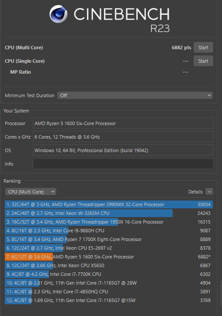The height and width of the screenshot is (316, 222).
Task: Start the CPU Multi Core benchmark
Action: click(x=203, y=48)
